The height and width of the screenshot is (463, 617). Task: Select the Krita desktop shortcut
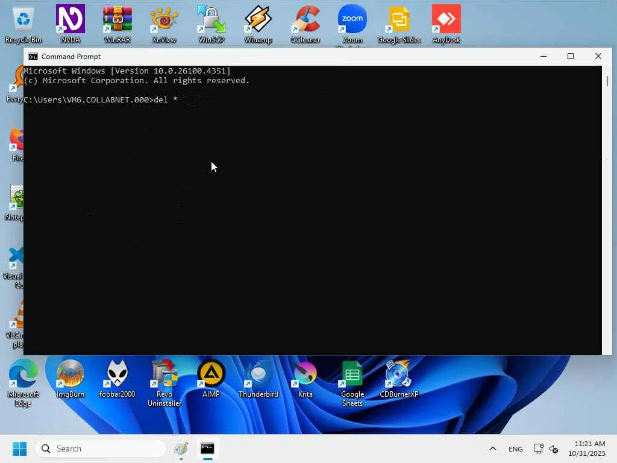click(x=305, y=379)
